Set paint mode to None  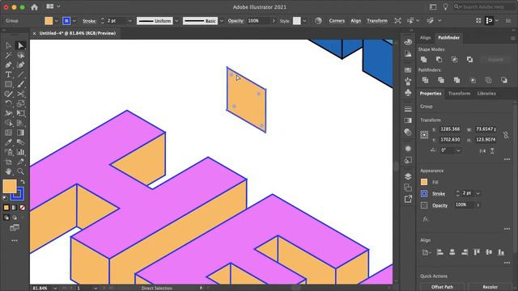(x=22, y=208)
